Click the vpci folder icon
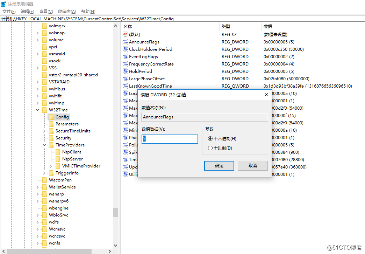Screen dimensions: 365x254 (x=45, y=47)
